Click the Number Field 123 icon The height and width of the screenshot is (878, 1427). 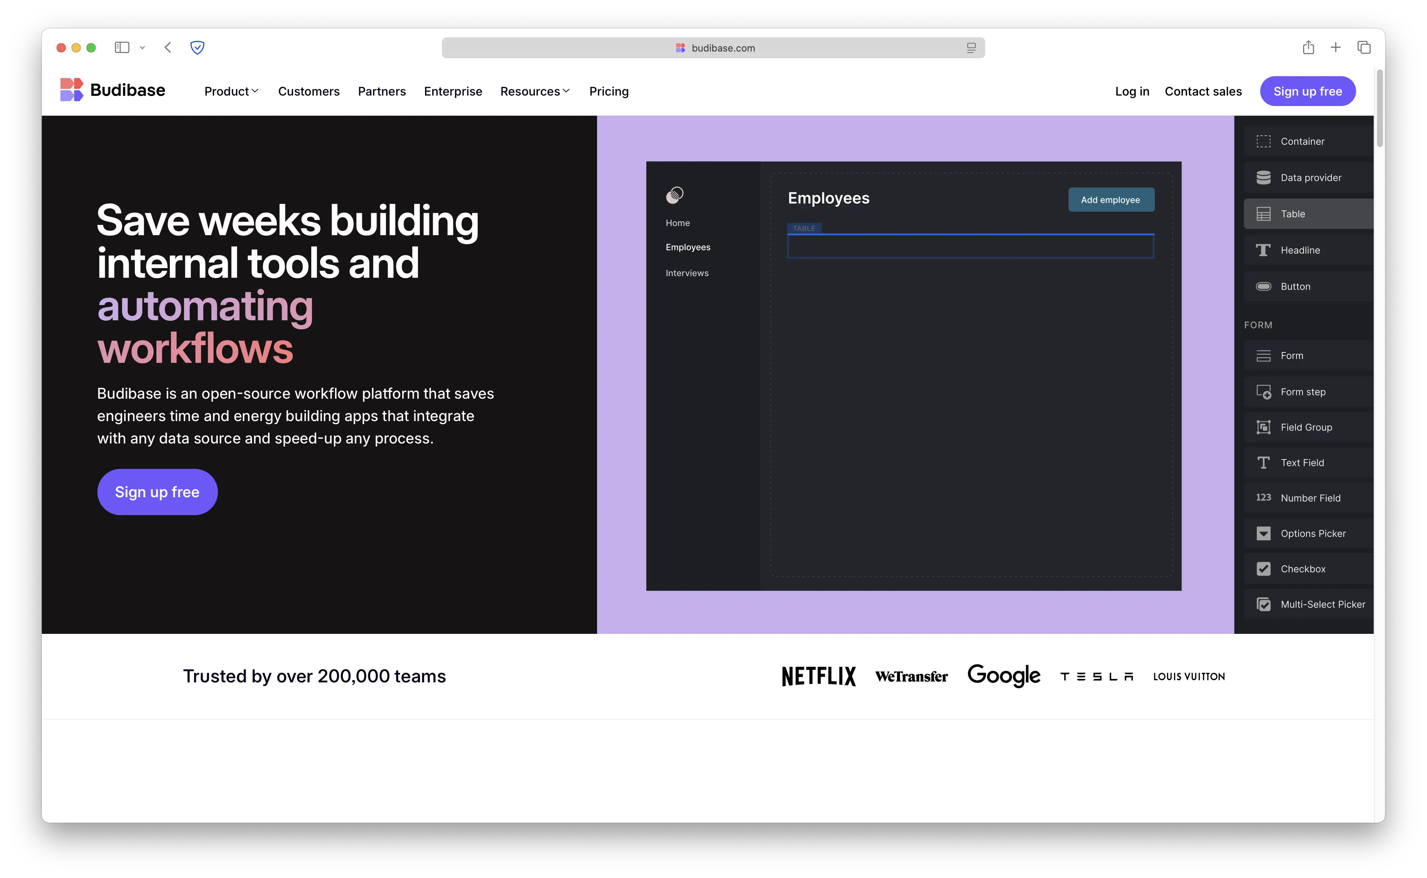1263,498
